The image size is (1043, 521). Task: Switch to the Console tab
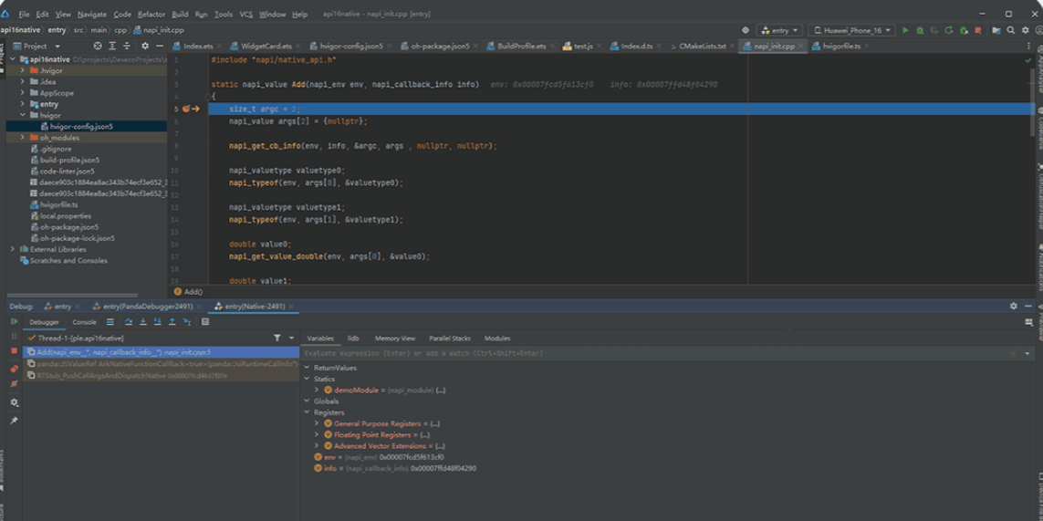84,322
